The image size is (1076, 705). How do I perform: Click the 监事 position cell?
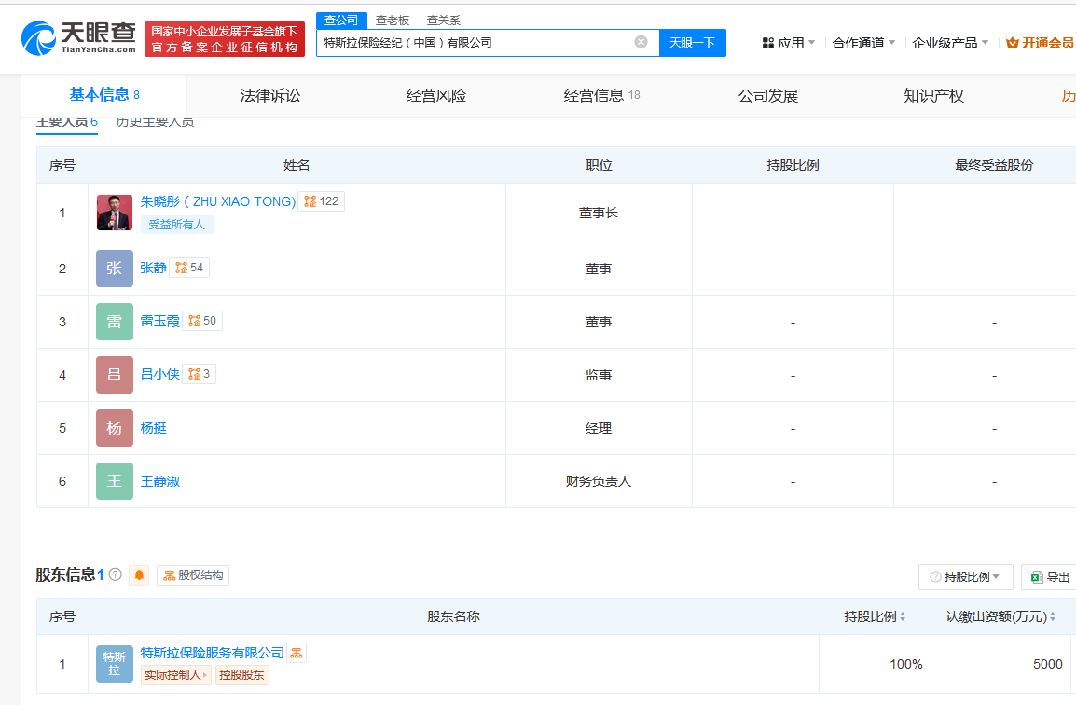tap(599, 375)
